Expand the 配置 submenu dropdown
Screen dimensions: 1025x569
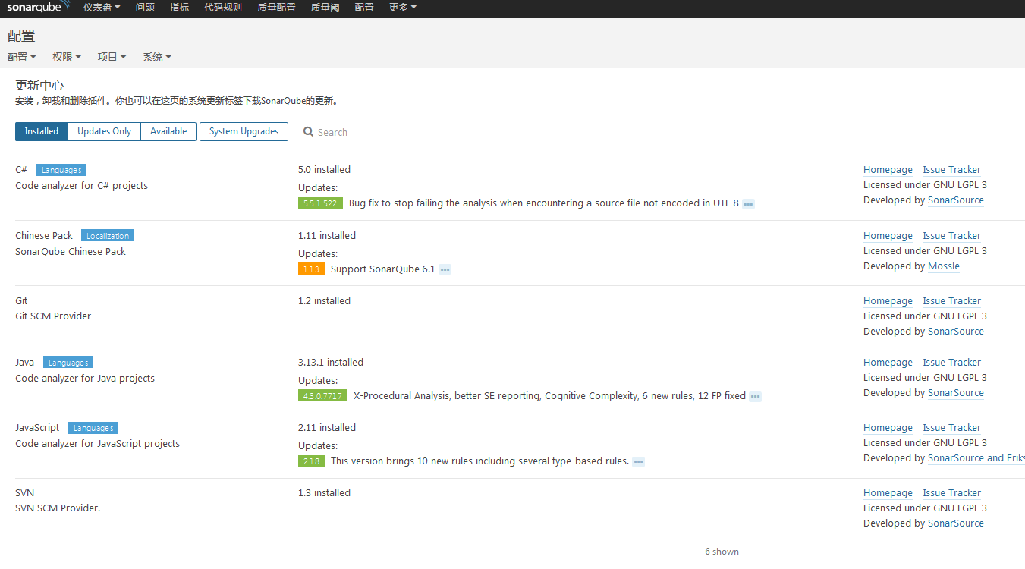pyautogui.click(x=22, y=57)
